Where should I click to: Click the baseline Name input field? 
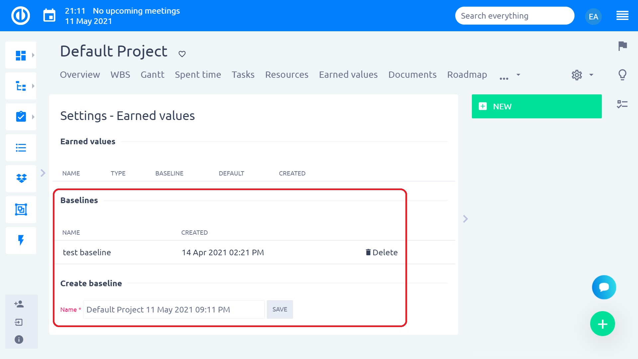pyautogui.click(x=173, y=309)
